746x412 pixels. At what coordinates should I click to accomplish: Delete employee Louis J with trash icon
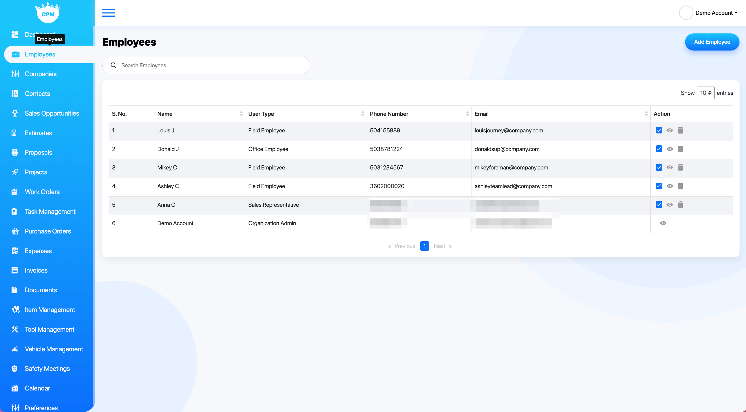(x=681, y=130)
